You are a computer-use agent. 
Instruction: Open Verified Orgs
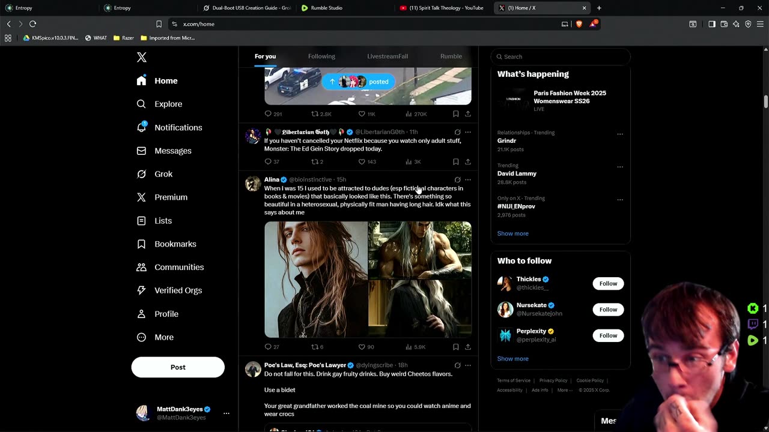tap(169, 290)
